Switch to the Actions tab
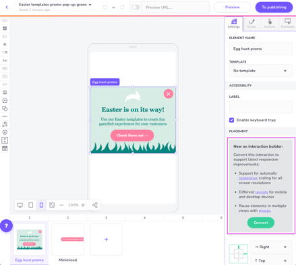Image resolution: width=296 pixels, height=265 pixels. coord(270,24)
